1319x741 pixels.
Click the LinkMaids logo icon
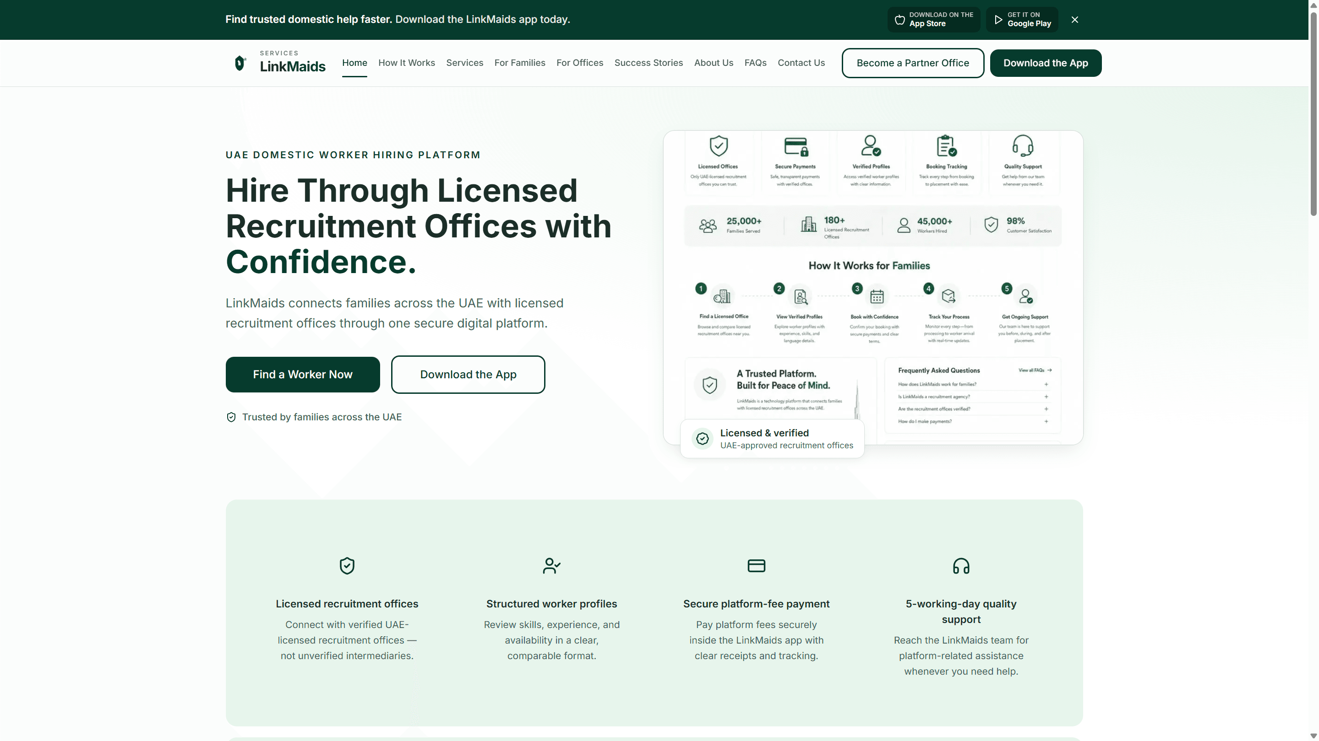point(240,63)
